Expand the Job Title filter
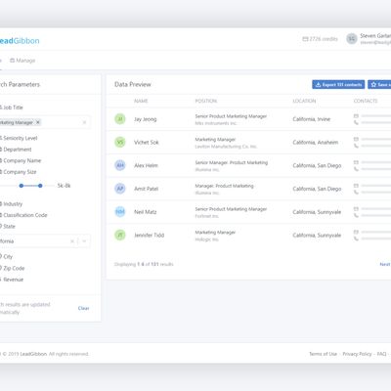Screen dimensions: 391x391 (12, 108)
